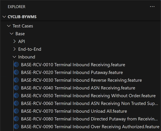Collapse the Inbound folder chevron
The width and height of the screenshot is (161, 131).
[x=14, y=57]
